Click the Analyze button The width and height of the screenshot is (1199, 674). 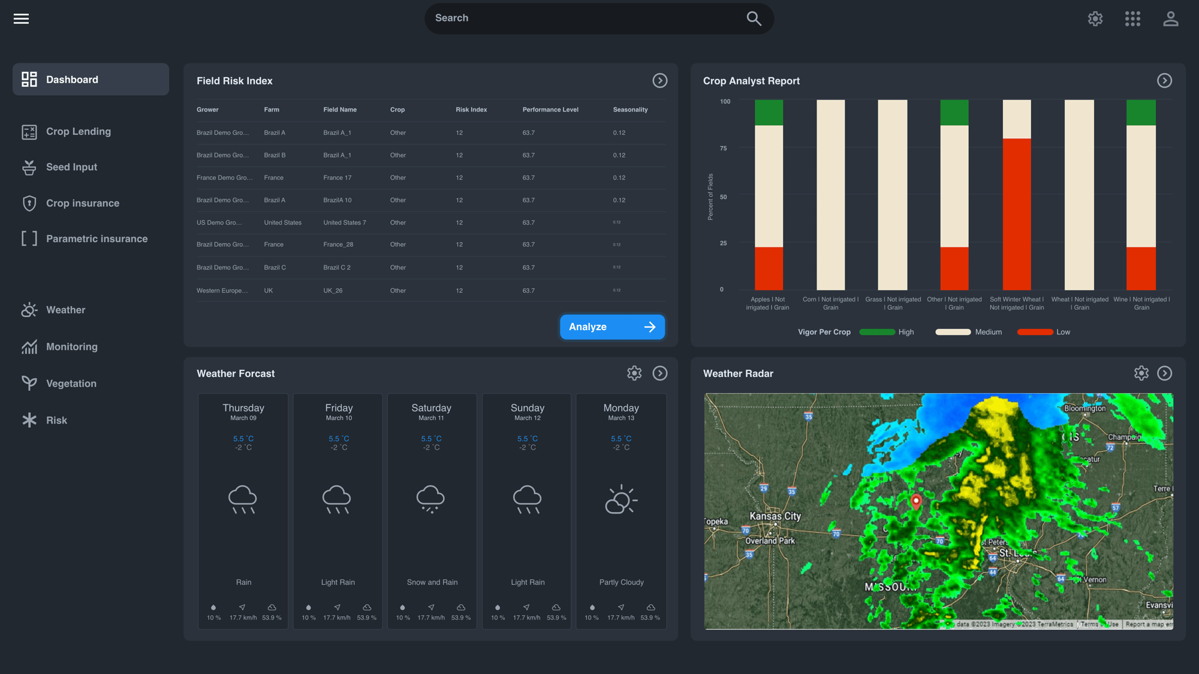point(612,327)
